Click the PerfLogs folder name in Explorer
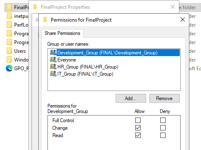 coord(21,25)
